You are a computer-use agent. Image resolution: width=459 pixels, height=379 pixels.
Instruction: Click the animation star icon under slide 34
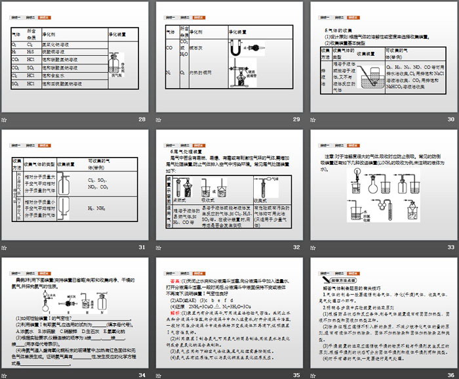[x=5, y=375]
